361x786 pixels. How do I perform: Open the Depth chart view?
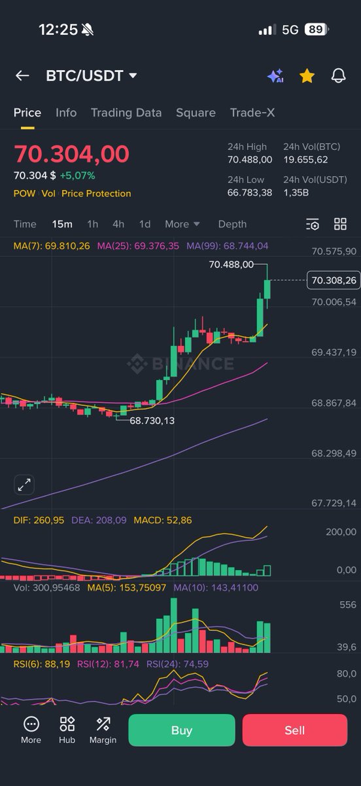coord(232,224)
